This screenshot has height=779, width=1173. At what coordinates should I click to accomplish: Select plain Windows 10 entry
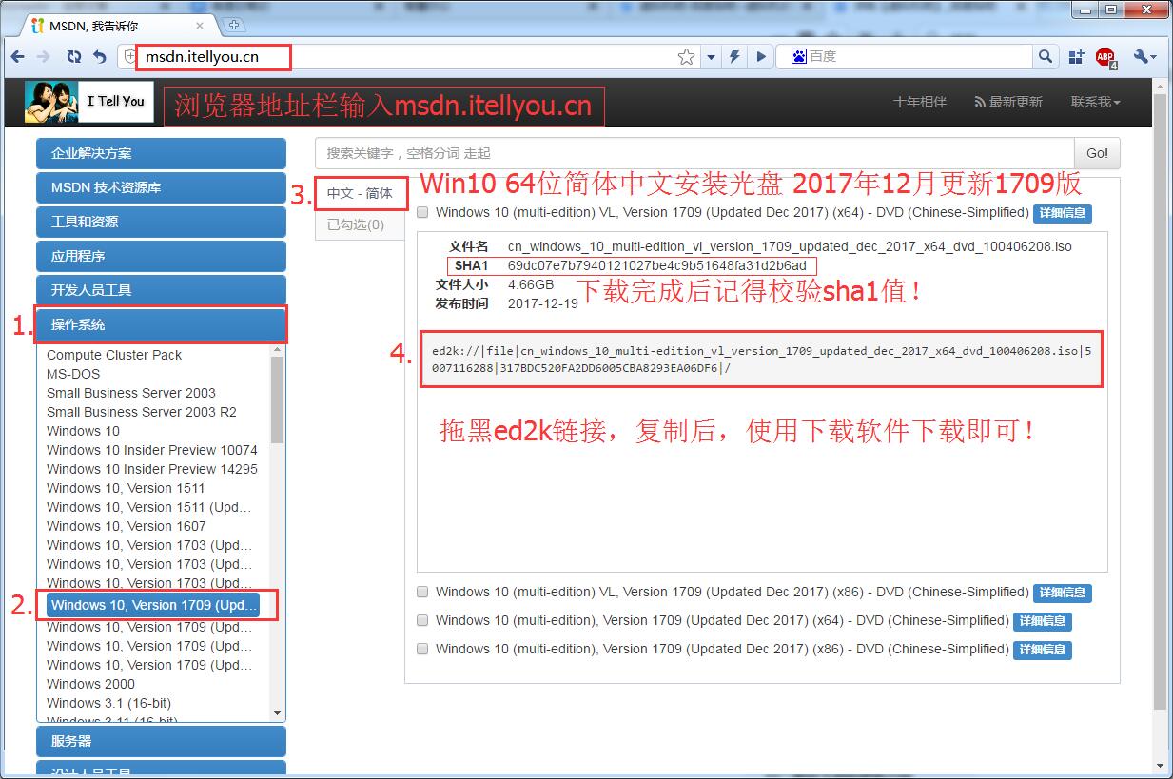coord(84,431)
